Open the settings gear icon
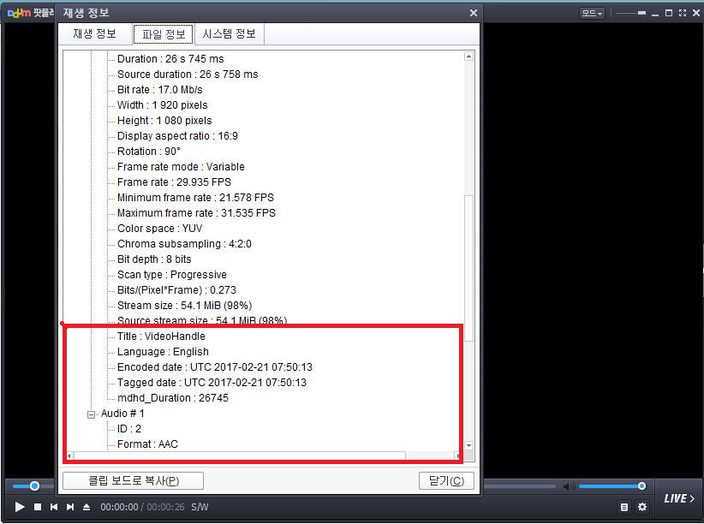Image resolution: width=704 pixels, height=524 pixels. click(x=642, y=507)
